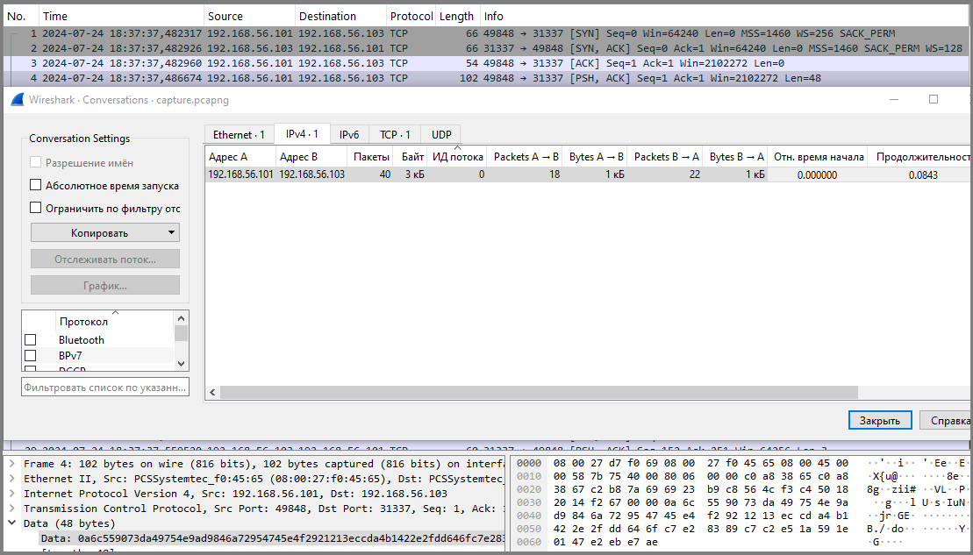The width and height of the screenshot is (973, 555).
Task: Select packet 4 PSH, ACK row
Action: 486,78
